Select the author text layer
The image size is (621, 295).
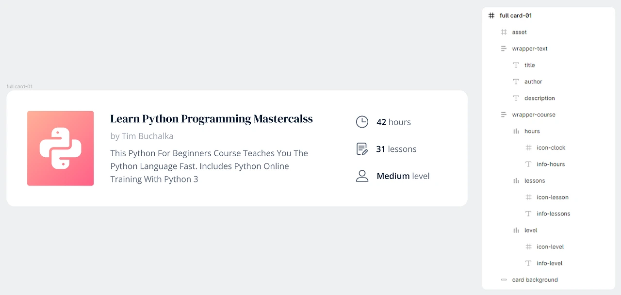(x=533, y=82)
